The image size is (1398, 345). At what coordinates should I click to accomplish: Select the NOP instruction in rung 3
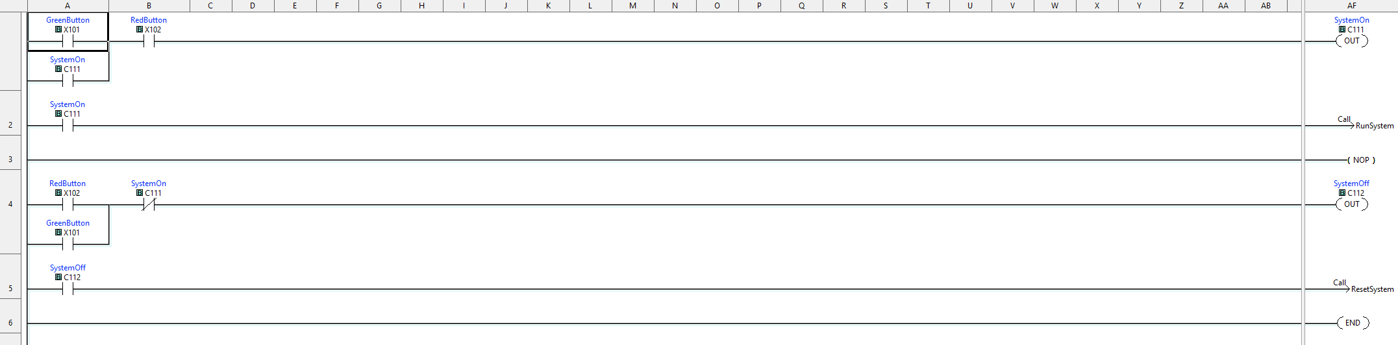1361,160
